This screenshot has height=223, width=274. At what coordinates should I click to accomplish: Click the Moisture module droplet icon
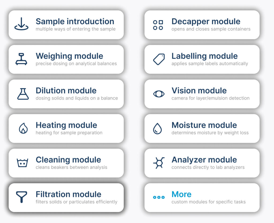point(157,128)
